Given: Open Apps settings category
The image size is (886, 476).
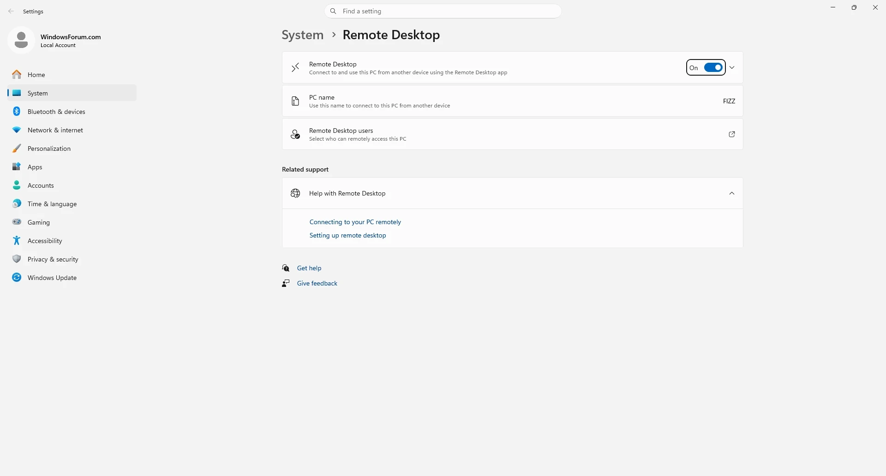Looking at the screenshot, I should [x=72, y=167].
